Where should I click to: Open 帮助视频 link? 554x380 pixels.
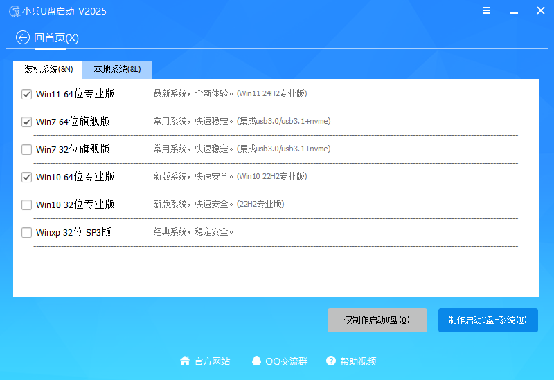point(358,361)
